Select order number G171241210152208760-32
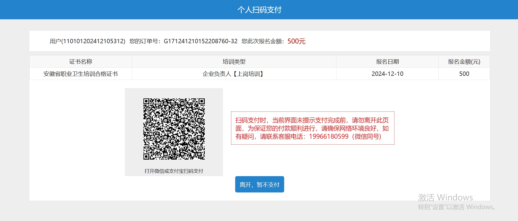Screen dimensions: 518x221 click(x=201, y=41)
